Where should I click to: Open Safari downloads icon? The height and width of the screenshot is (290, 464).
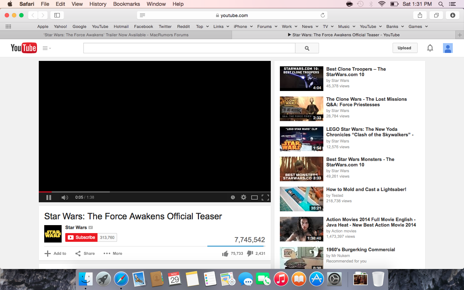[x=453, y=15]
